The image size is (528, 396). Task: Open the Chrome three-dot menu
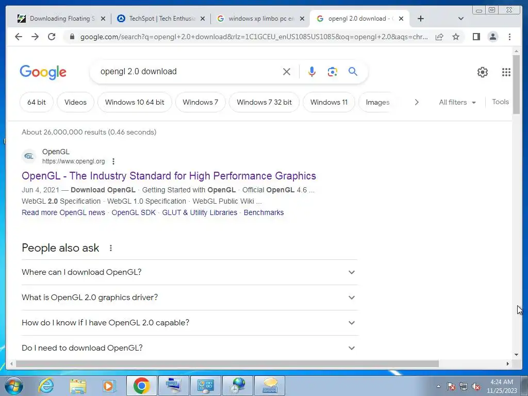pos(509,37)
